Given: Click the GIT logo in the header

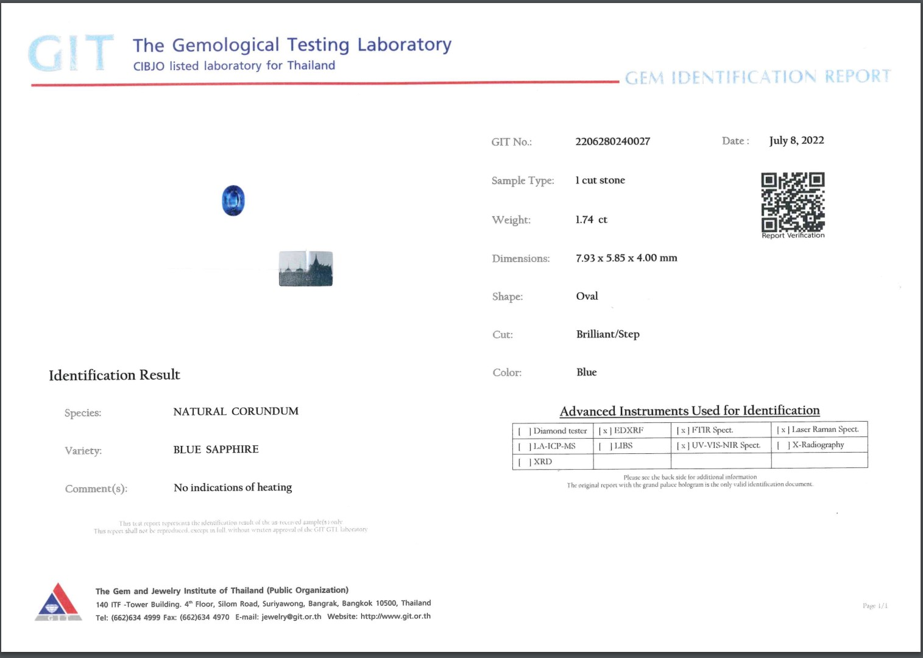Looking at the screenshot, I should tap(71, 53).
